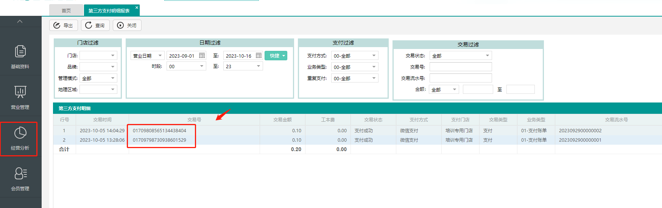
Task: Open the 经营分析 sidebar section
Action: pyautogui.click(x=20, y=138)
